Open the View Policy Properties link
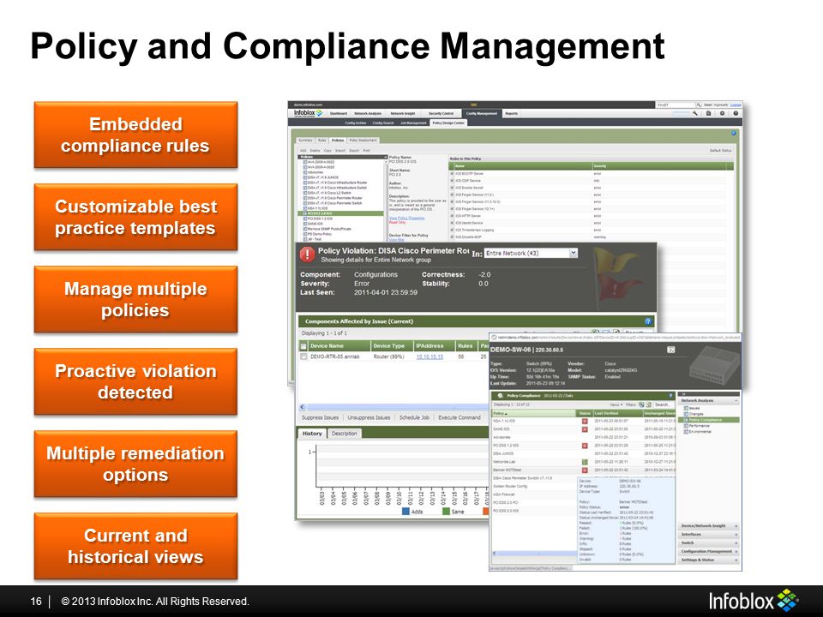This screenshot has width=823, height=617. click(x=406, y=218)
